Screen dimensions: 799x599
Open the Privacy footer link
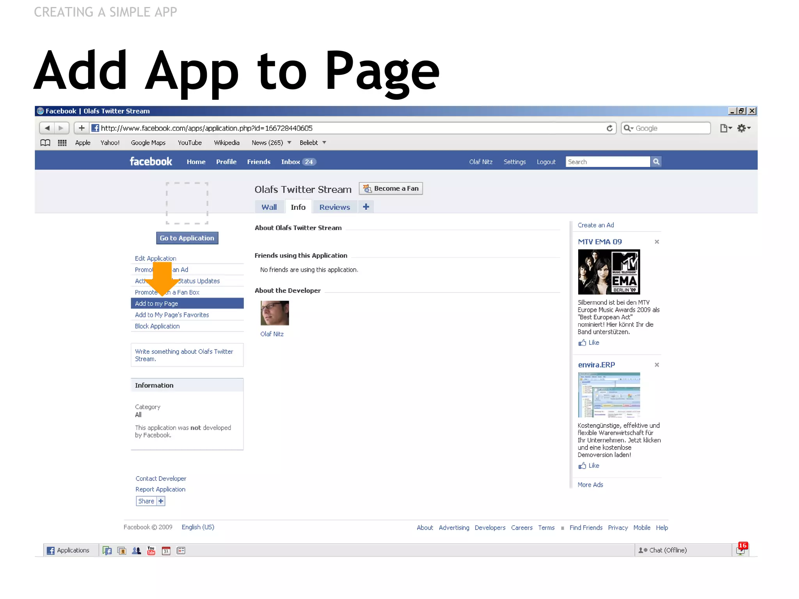tap(618, 528)
